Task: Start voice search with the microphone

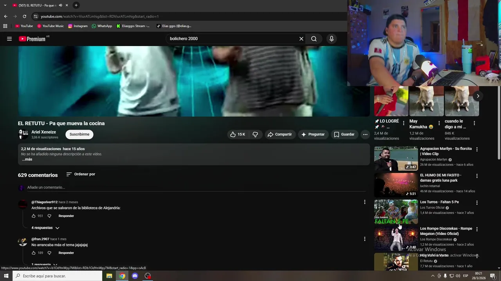Action: pos(332,39)
